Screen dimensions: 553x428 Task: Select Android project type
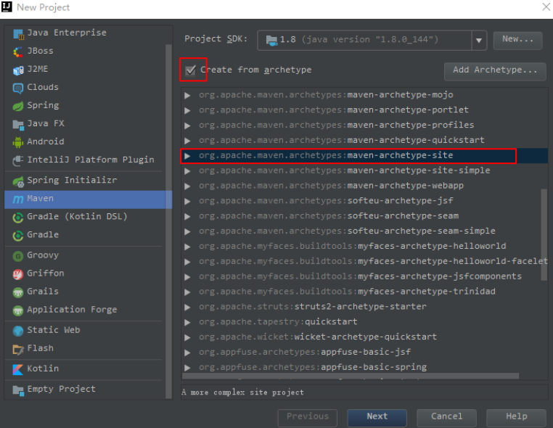[x=86, y=141]
